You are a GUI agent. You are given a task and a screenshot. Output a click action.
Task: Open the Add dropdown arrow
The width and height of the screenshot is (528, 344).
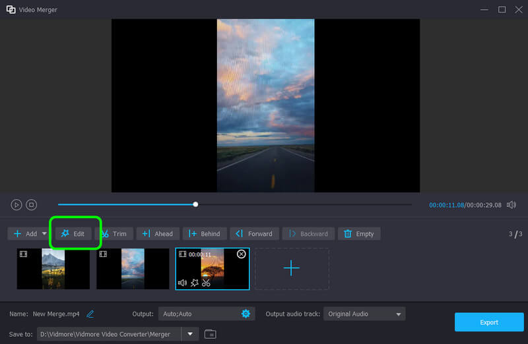coord(44,234)
